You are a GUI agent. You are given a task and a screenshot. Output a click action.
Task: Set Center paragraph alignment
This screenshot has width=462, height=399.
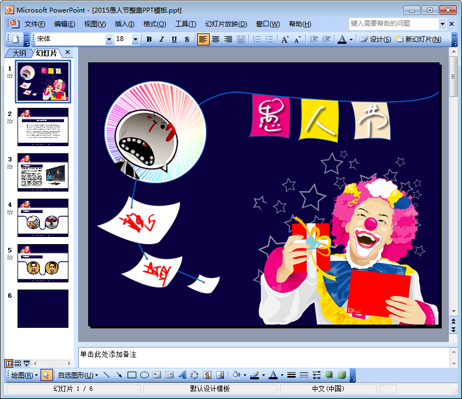click(x=216, y=39)
